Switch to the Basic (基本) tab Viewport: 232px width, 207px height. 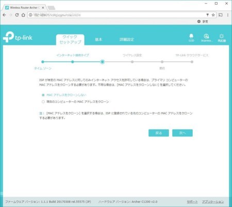(98, 40)
